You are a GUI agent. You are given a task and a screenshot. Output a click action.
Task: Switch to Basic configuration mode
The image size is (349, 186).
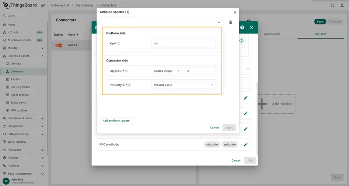pyautogui.click(x=320, y=21)
